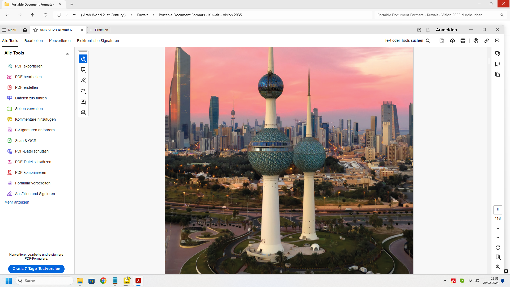Switch to the Alle Tools tab
Image resolution: width=510 pixels, height=287 pixels.
(10, 41)
